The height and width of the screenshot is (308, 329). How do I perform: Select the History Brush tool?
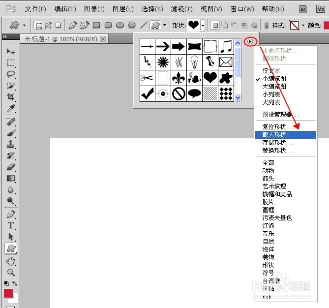[10, 155]
